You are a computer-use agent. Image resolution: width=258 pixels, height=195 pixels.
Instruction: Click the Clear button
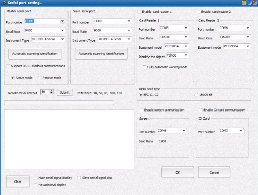tap(18, 182)
